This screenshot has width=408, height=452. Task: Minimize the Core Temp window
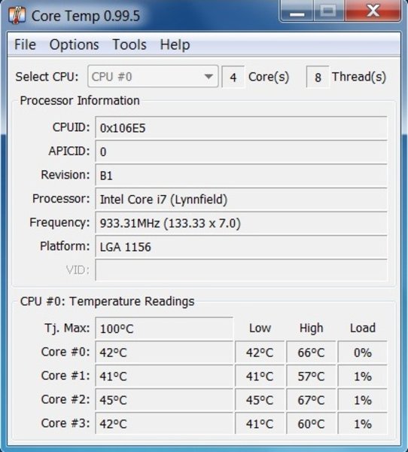(297, 11)
